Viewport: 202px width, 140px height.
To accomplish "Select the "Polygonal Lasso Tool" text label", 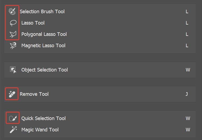I will tap(44, 34).
